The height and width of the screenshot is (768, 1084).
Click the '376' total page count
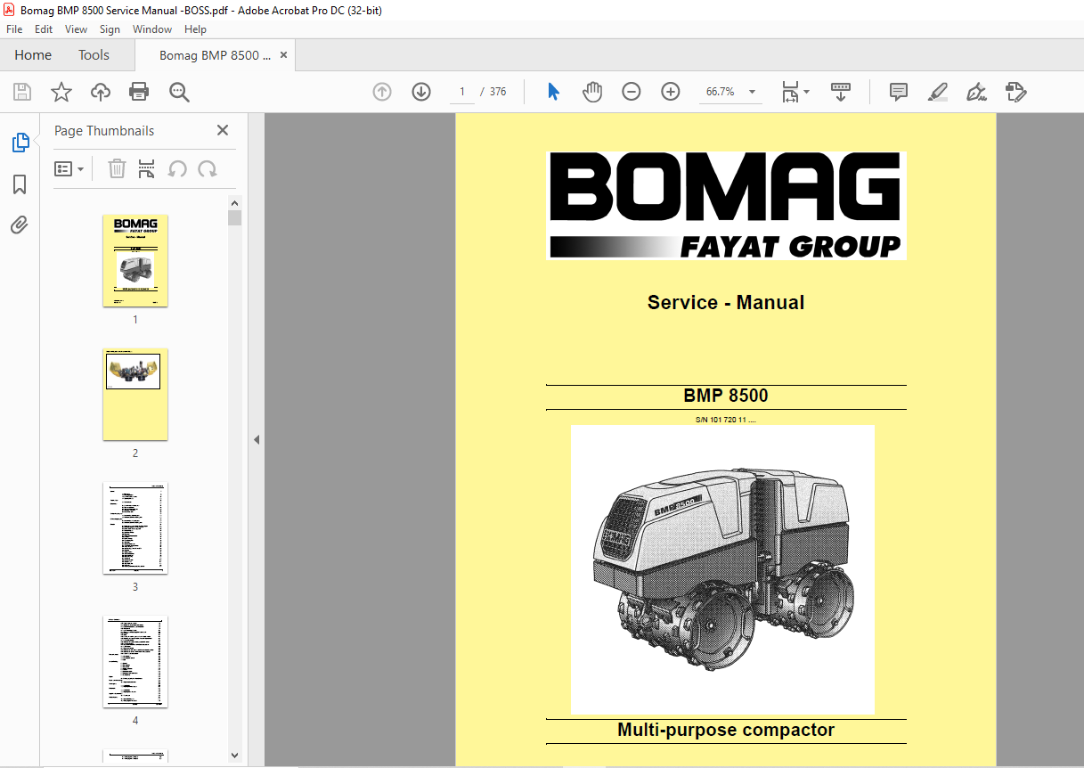[x=498, y=92]
